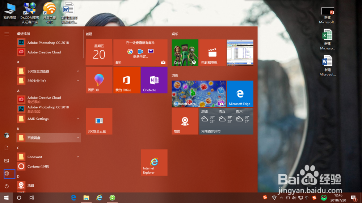Open Microsoft Edge from the taskbar
Viewport: 362px width, 203px height.
[x=73, y=198]
